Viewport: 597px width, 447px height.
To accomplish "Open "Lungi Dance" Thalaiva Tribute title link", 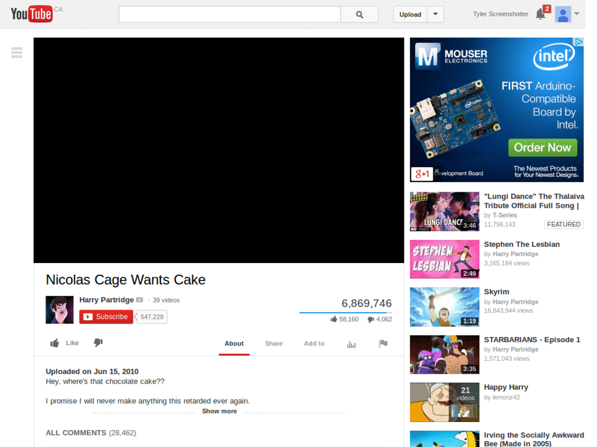I will (534, 201).
